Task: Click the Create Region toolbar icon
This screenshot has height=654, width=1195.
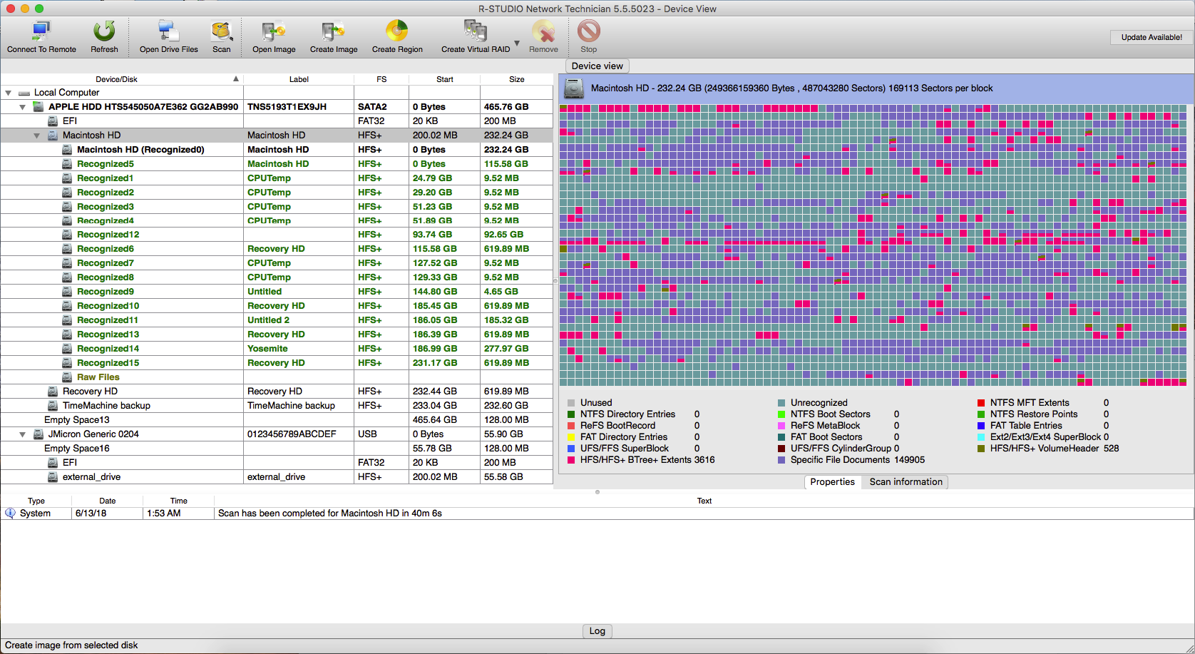Action: point(397,31)
